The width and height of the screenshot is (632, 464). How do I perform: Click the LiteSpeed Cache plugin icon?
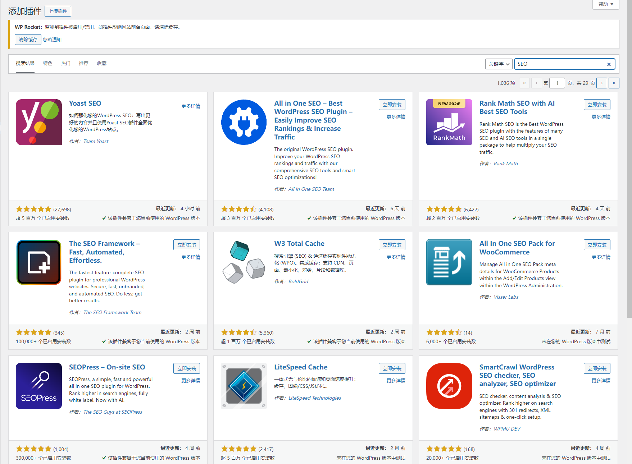coord(244,386)
